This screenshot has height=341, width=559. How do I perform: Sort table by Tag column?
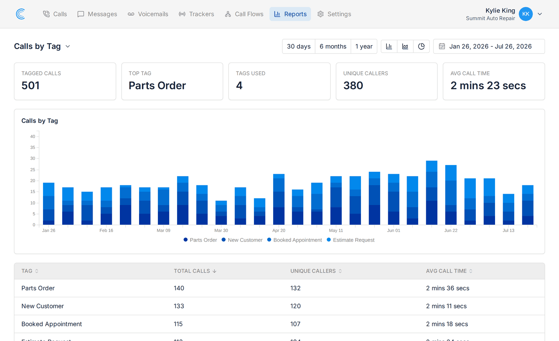click(x=30, y=271)
